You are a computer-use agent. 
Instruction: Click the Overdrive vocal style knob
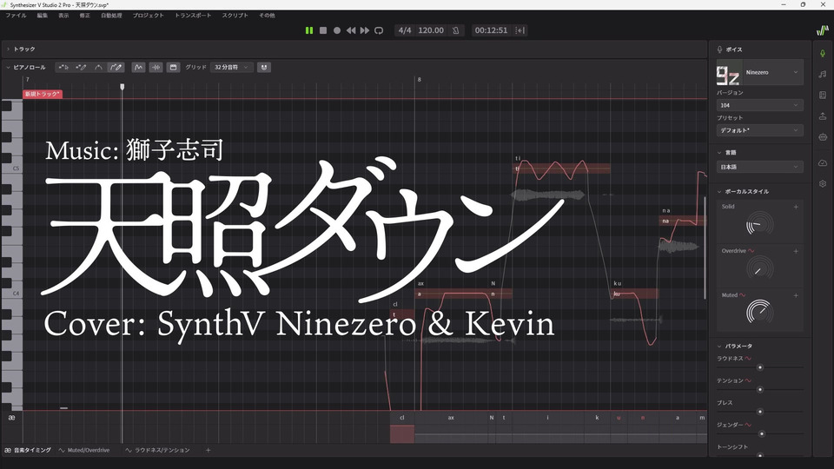[x=760, y=268]
